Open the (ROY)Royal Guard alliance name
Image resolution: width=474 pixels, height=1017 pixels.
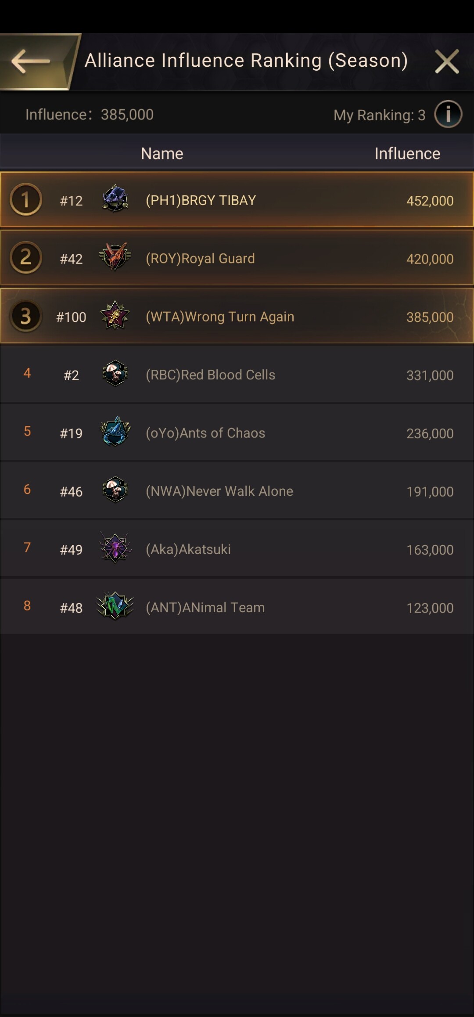point(200,258)
